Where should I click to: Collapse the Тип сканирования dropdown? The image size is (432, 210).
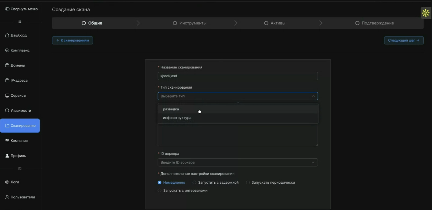pos(313,96)
